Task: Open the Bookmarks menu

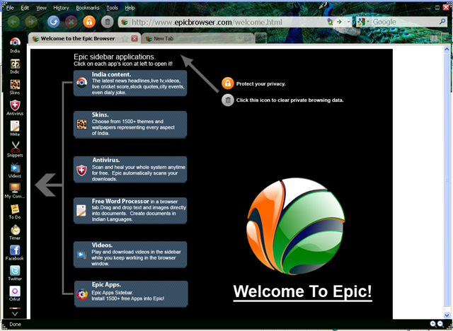Action: 88,8
